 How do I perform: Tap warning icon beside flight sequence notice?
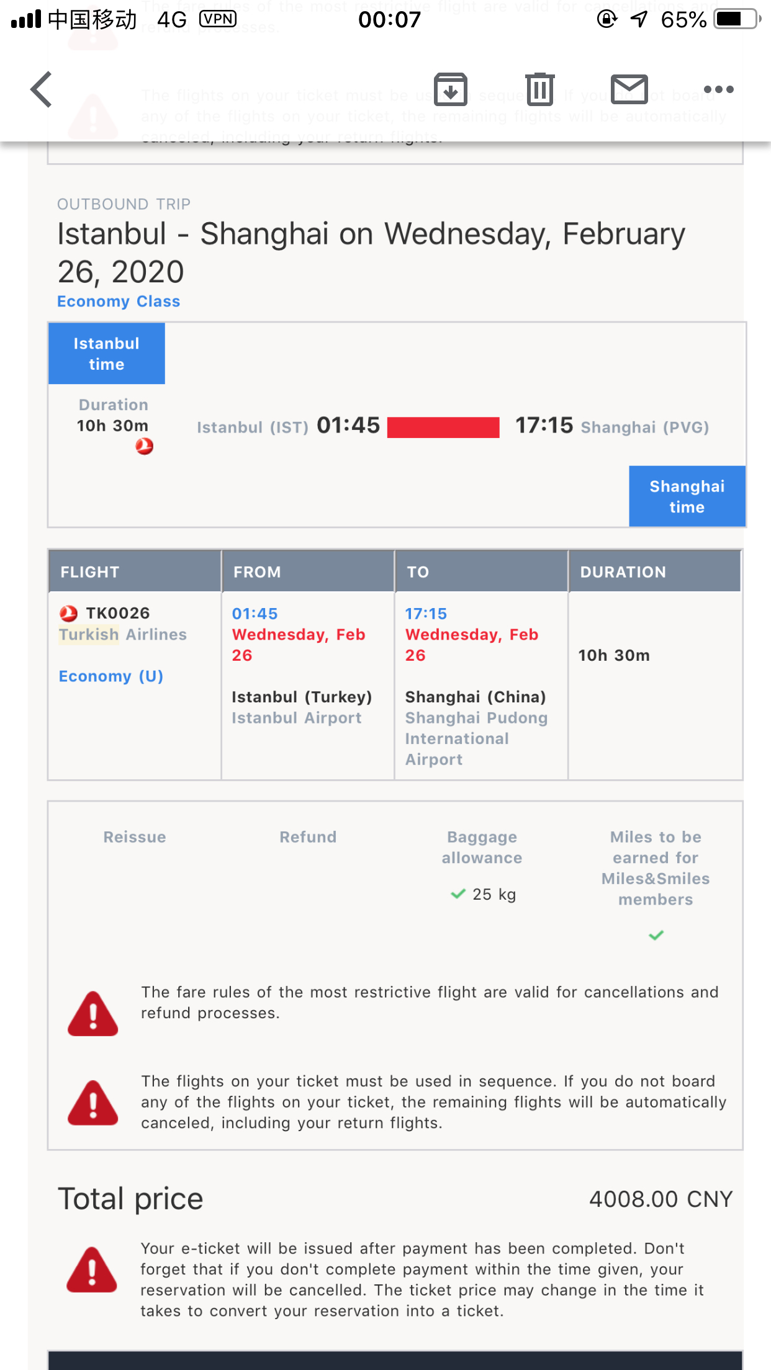pyautogui.click(x=93, y=1103)
